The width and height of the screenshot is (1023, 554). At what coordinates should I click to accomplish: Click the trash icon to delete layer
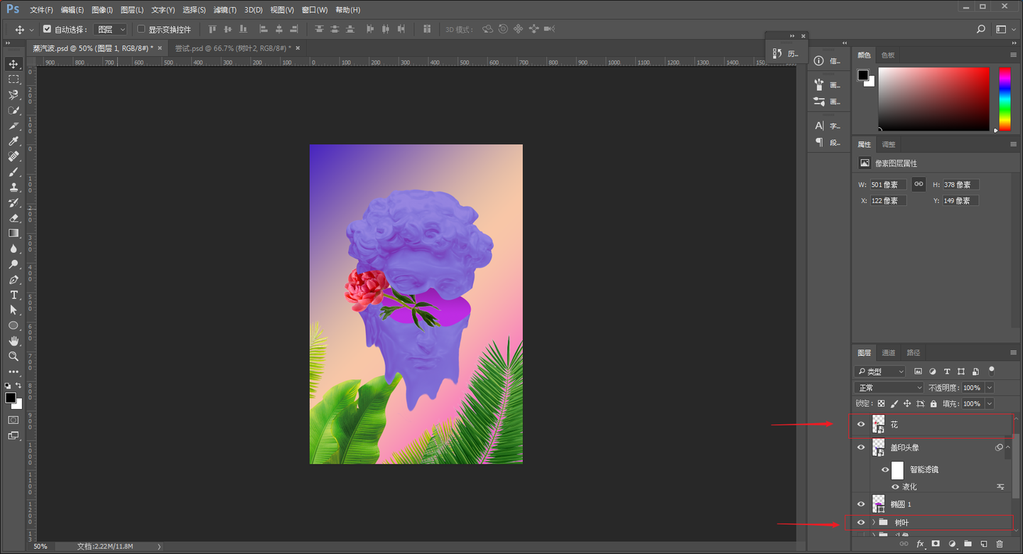(x=1000, y=544)
